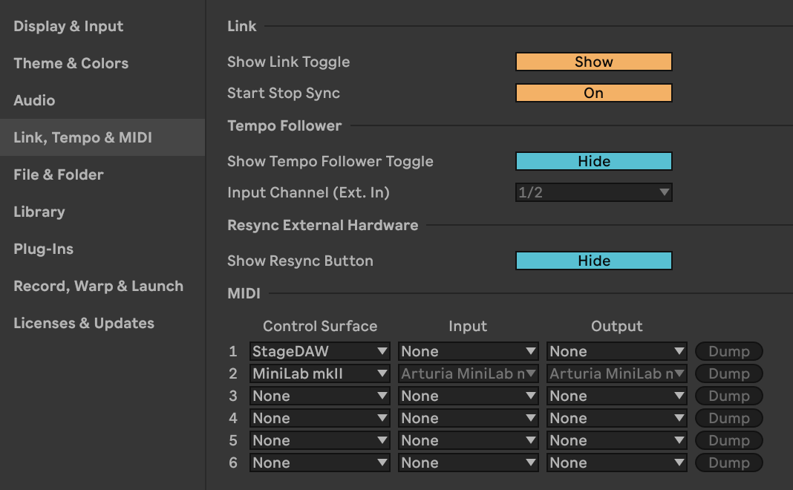The height and width of the screenshot is (490, 793).
Task: Click the Dump button for row 3
Action: [728, 396]
